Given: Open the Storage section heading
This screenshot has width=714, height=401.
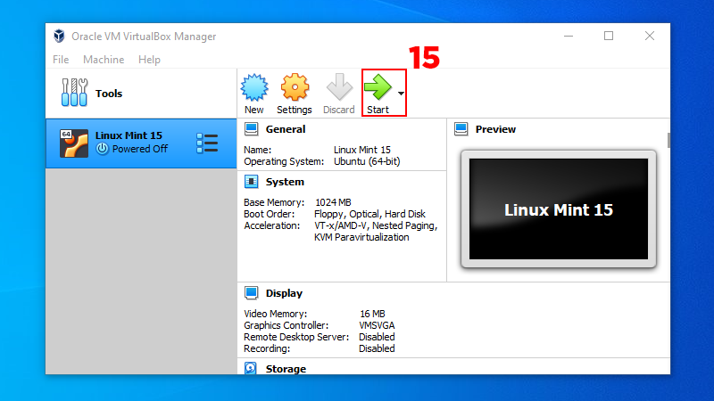Looking at the screenshot, I should pos(286,369).
